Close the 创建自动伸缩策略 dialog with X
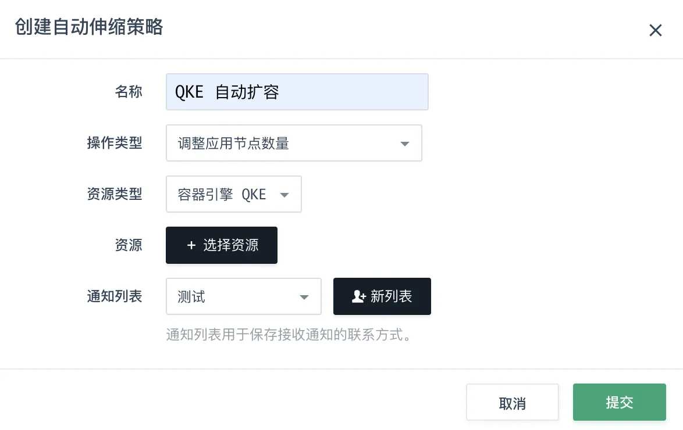The image size is (683, 430). [x=655, y=30]
